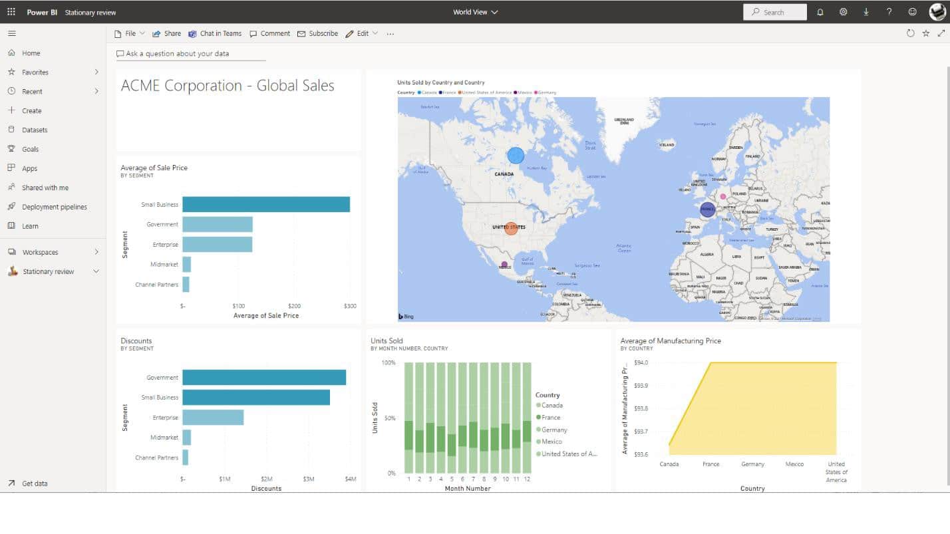
Task: Click Chat in Teams in the toolbar
Action: coord(215,33)
